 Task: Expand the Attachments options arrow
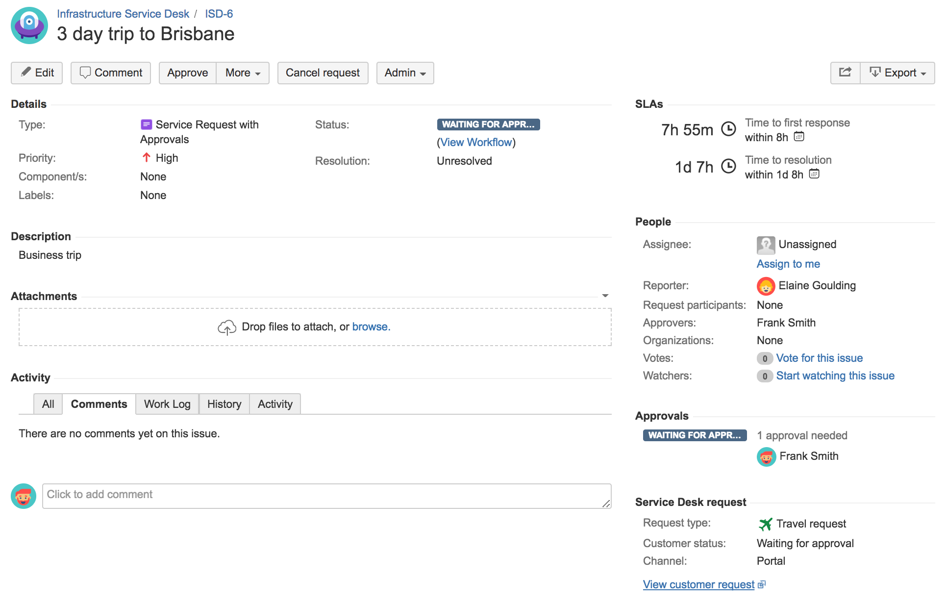(605, 296)
